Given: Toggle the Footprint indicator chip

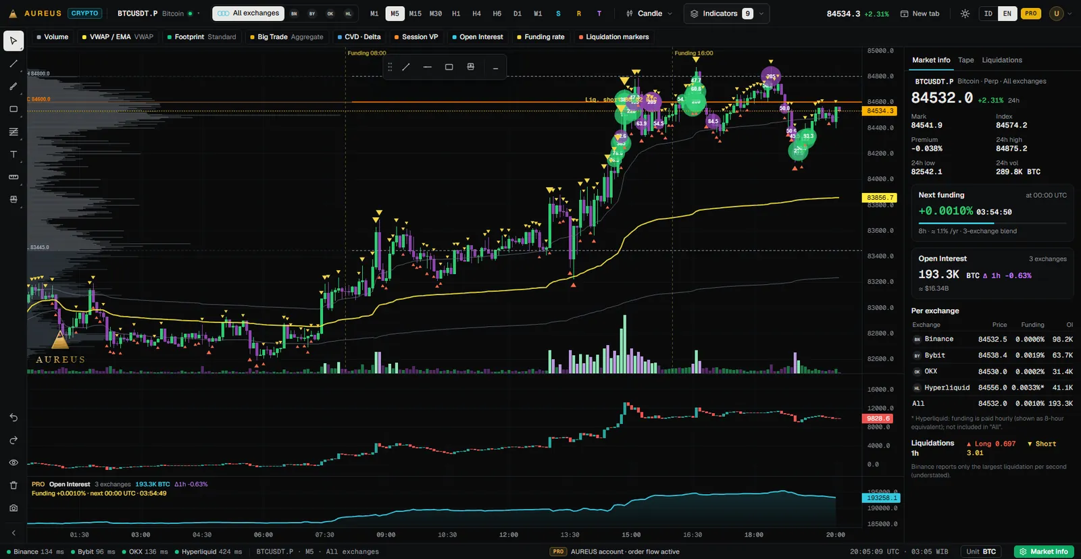Looking at the screenshot, I should [201, 37].
